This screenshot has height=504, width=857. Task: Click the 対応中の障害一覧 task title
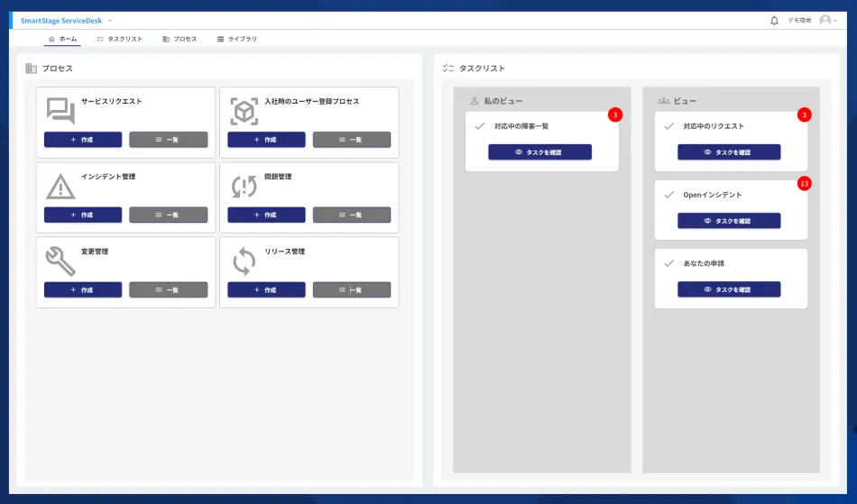coord(521,126)
